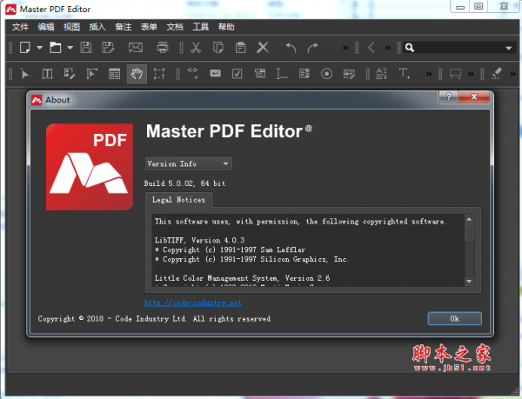522x399 pixels.
Task: Click the Copy icon
Action: [218, 48]
